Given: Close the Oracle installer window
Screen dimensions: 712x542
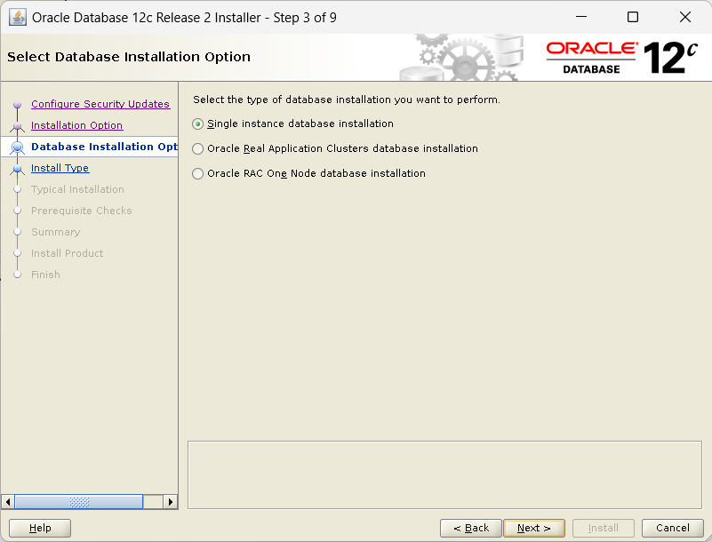Looking at the screenshot, I should click(x=684, y=17).
